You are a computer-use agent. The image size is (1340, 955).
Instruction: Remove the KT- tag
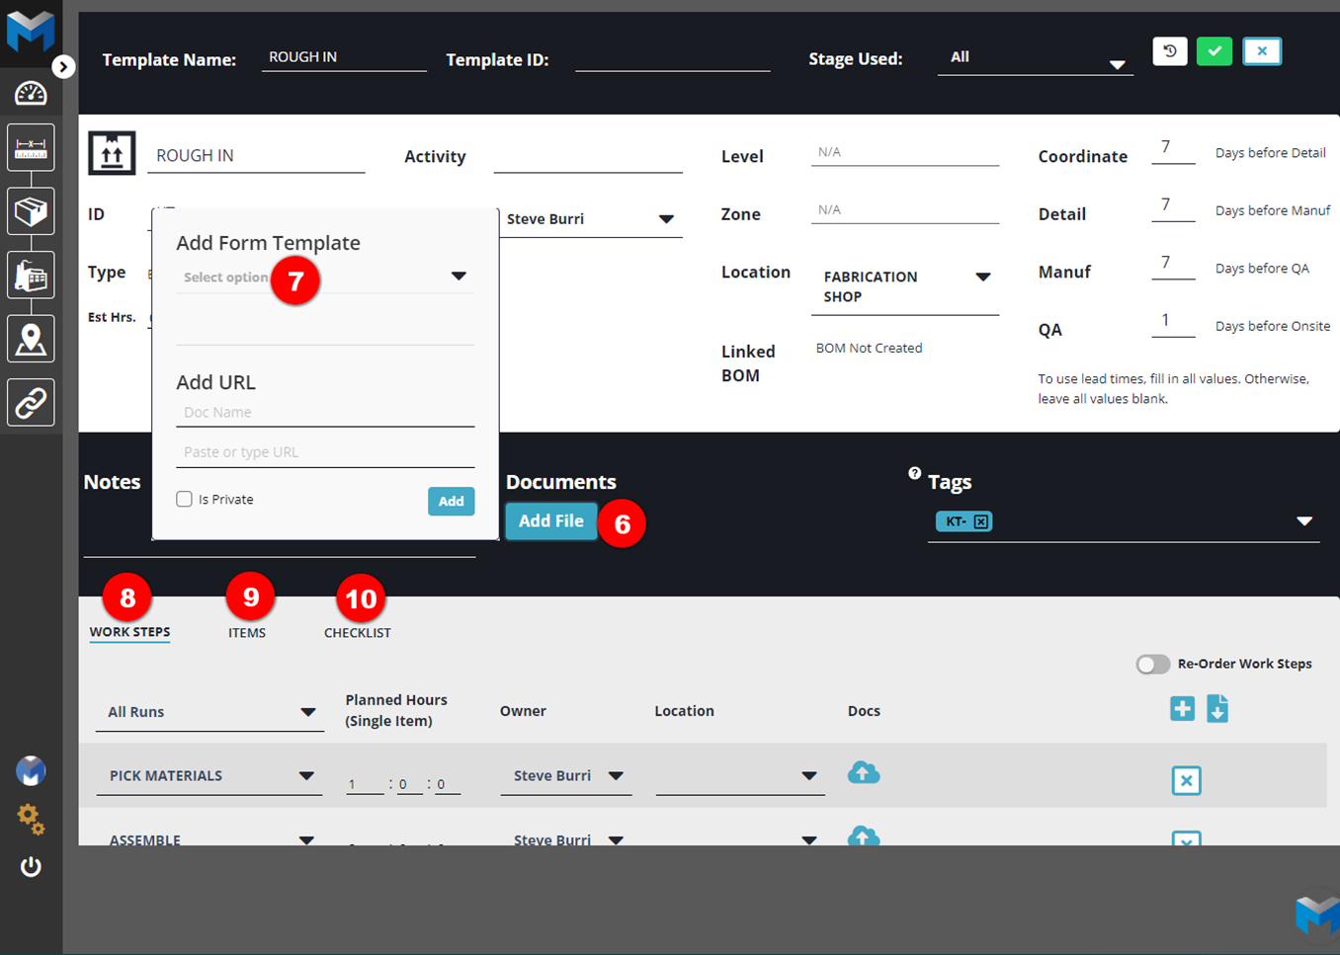point(980,521)
